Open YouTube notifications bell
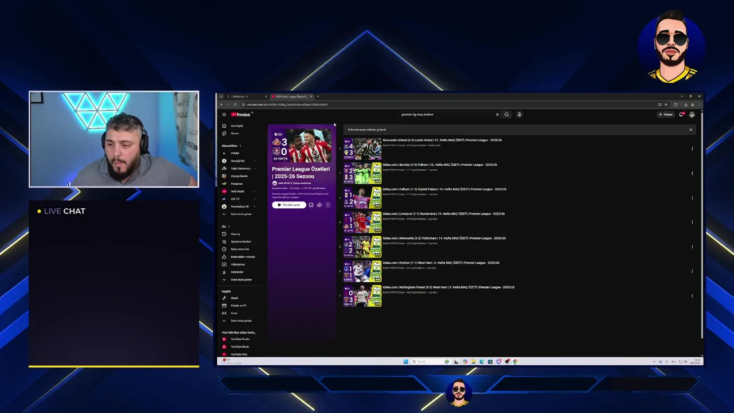Screen dimensions: 734x413 (681, 114)
